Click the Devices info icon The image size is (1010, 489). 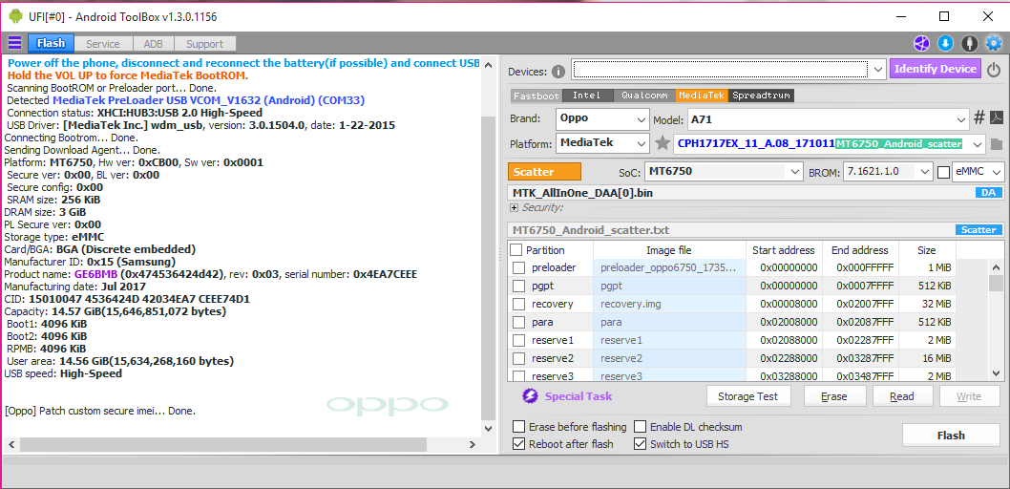pos(558,71)
